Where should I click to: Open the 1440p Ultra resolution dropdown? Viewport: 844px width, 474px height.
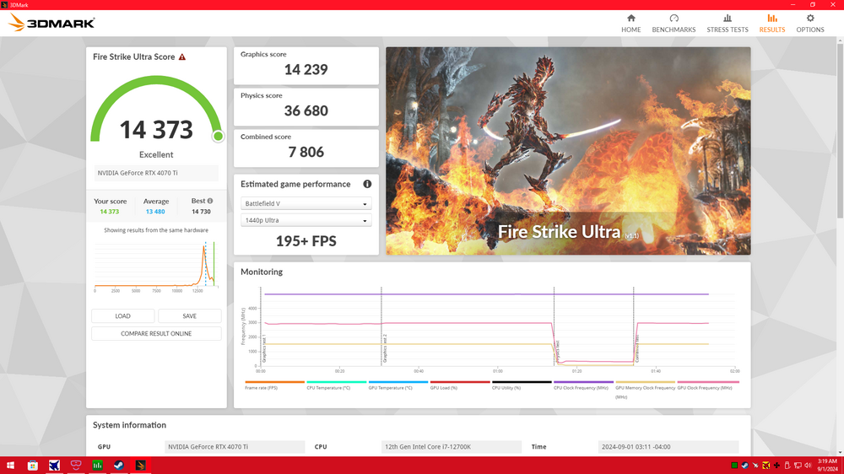point(306,220)
